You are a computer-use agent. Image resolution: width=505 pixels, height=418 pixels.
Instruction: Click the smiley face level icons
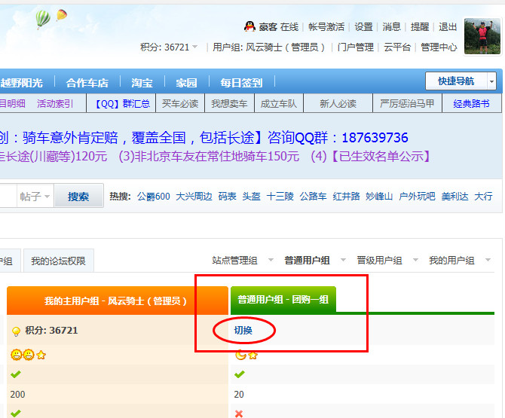click(23, 355)
